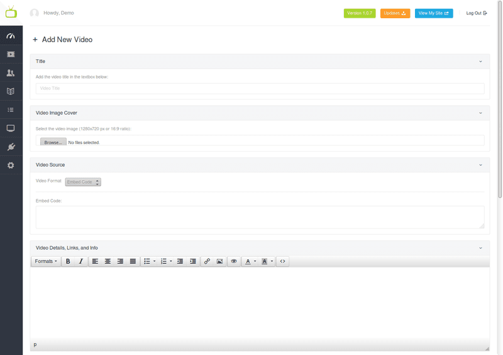Viewport: 503px width, 355px height.
Task: Open the plug plugins sidebar icon
Action: 11,147
